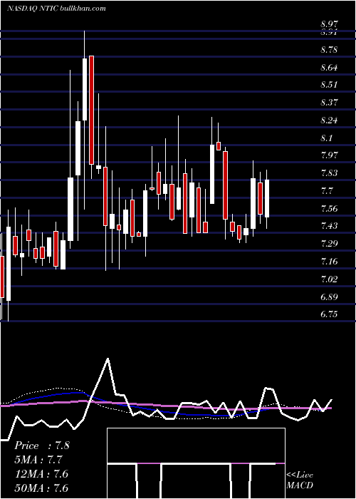356x499 pixels.
Task: Click the peak of the white indicator line
Action: coord(108,359)
